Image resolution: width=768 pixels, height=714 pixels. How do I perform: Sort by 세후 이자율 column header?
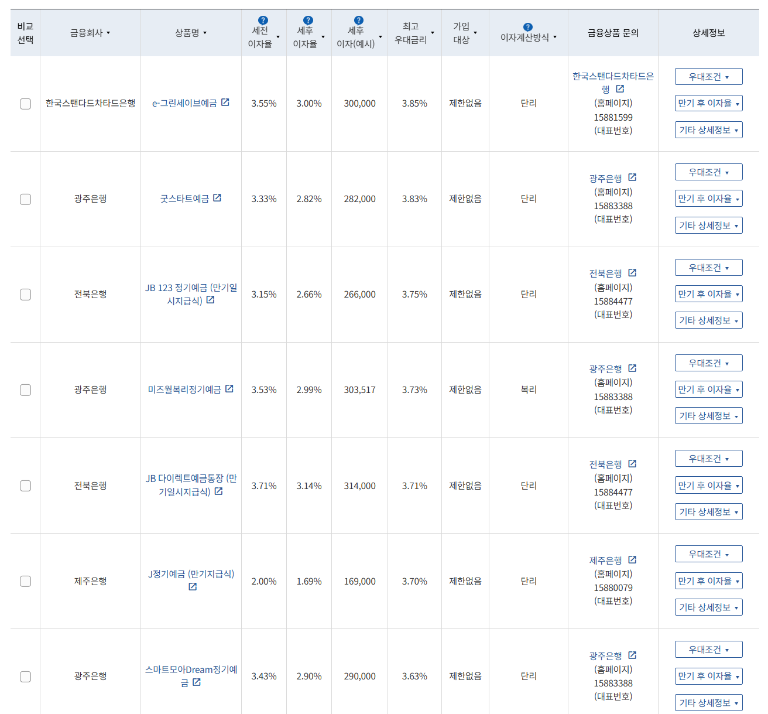[x=309, y=37]
